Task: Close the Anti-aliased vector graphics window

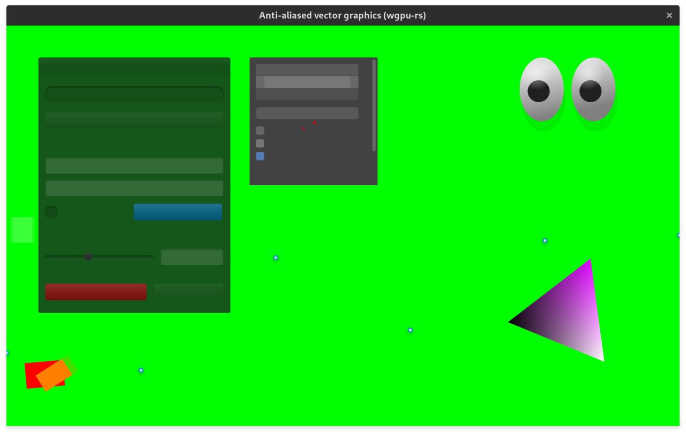Action: [x=669, y=16]
